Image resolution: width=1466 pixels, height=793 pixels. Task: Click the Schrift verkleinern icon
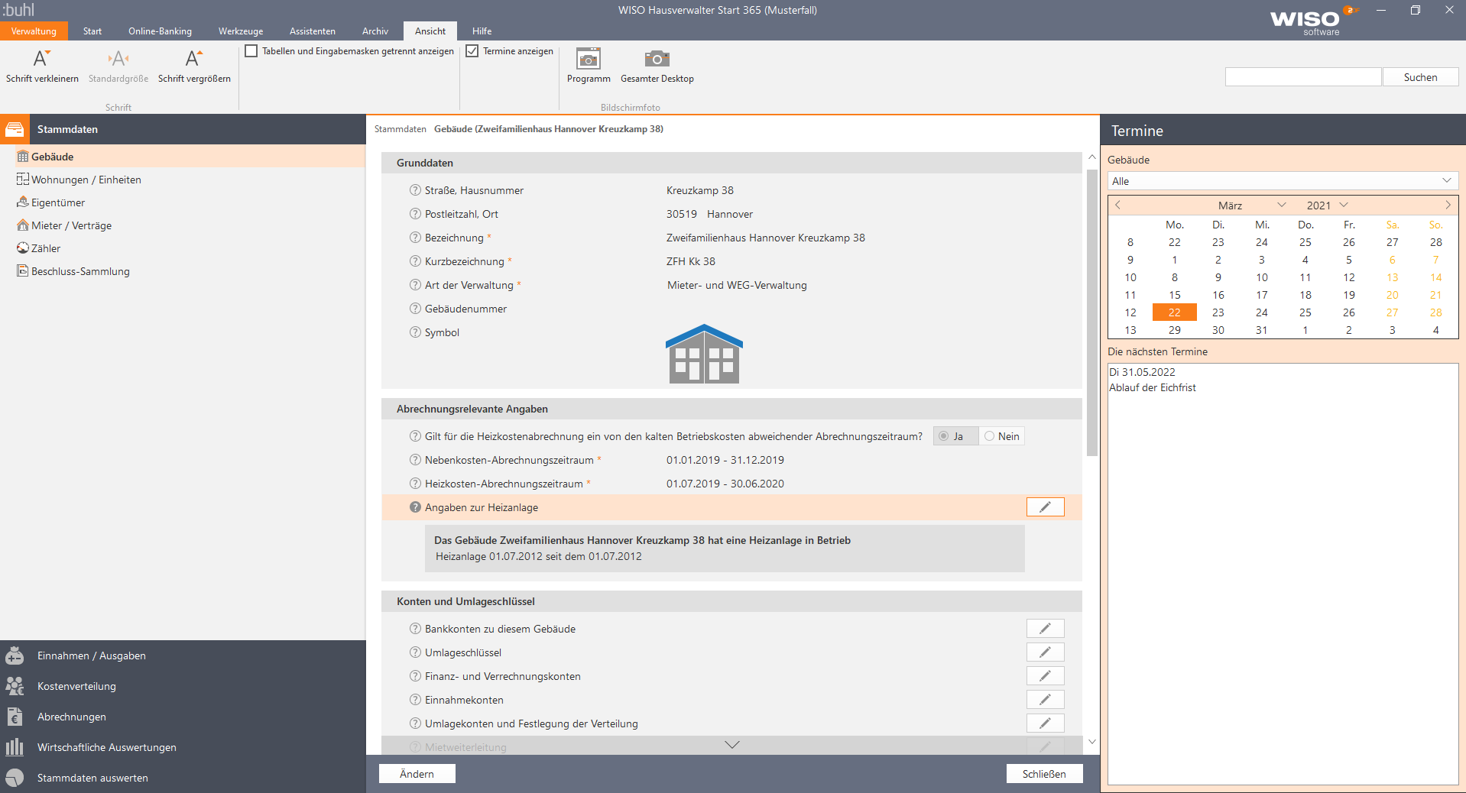41,59
